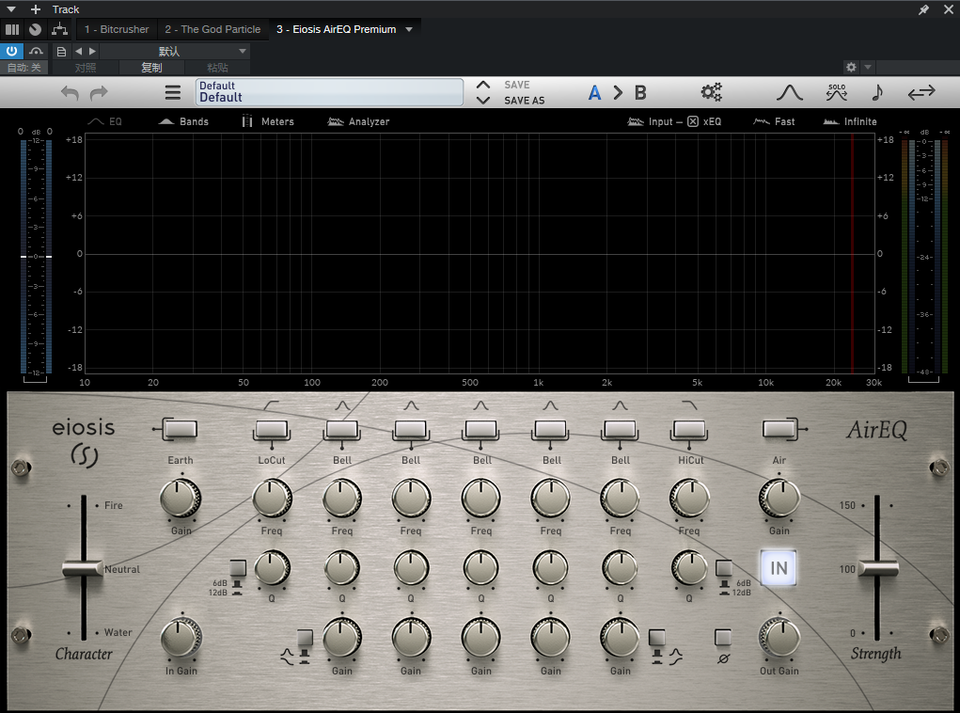Select 3 - Eiosis AirEQ Premium tab
This screenshot has height=713, width=960.
click(x=336, y=29)
